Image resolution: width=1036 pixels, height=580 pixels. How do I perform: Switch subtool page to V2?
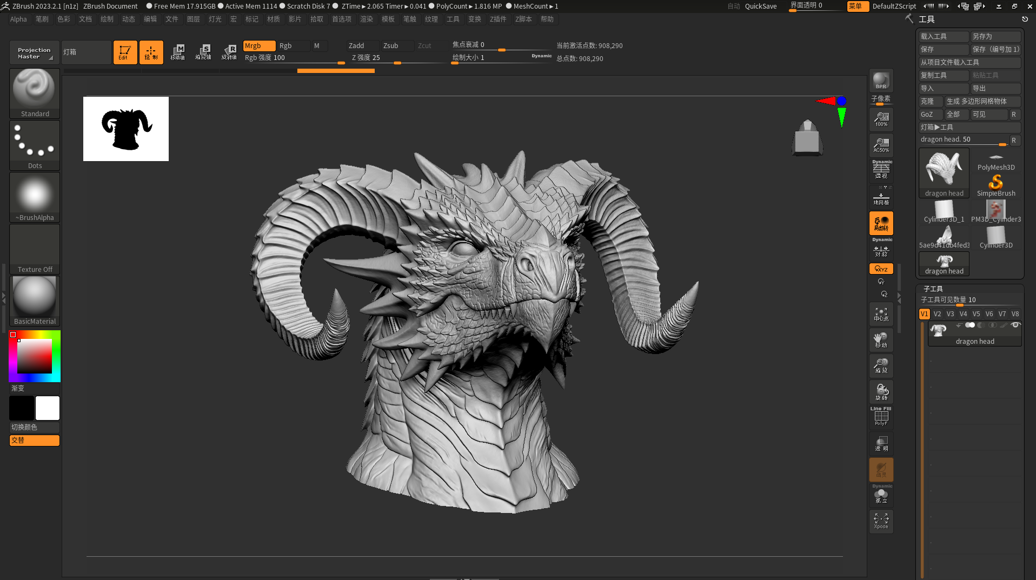coord(937,314)
